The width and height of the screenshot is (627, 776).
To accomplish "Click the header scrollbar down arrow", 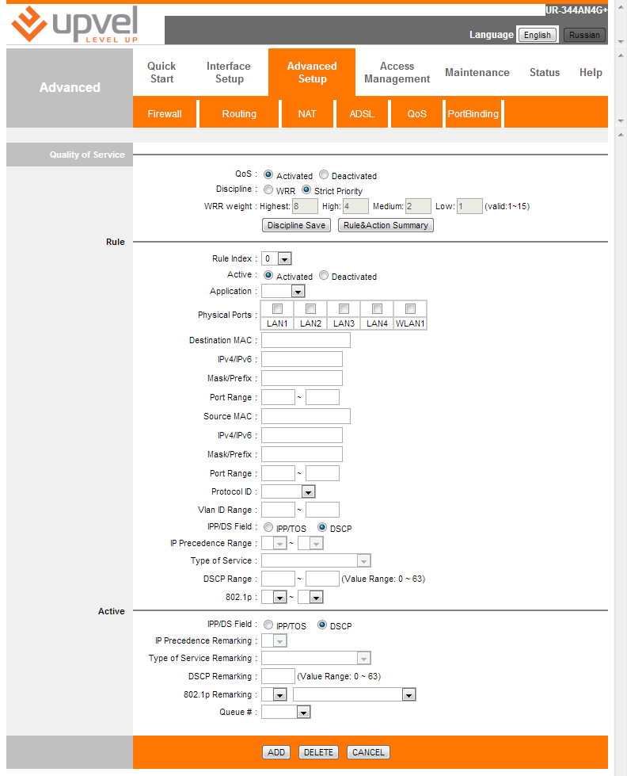I will [x=620, y=120].
